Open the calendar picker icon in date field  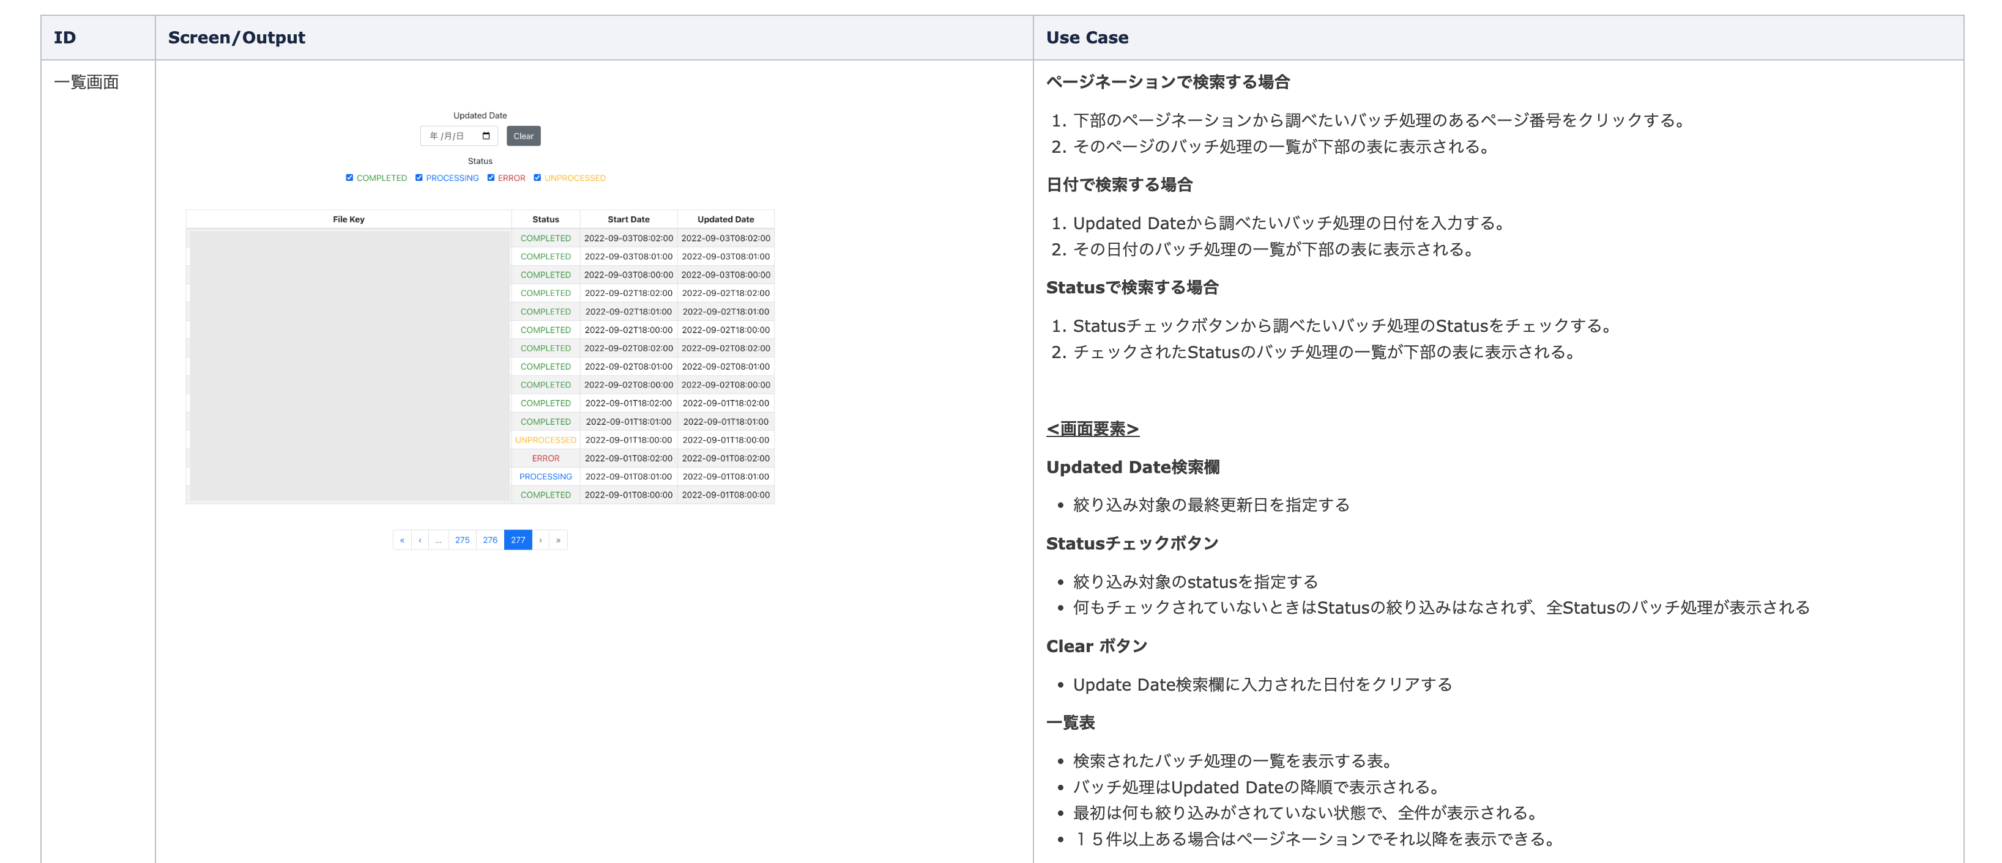[x=486, y=136]
